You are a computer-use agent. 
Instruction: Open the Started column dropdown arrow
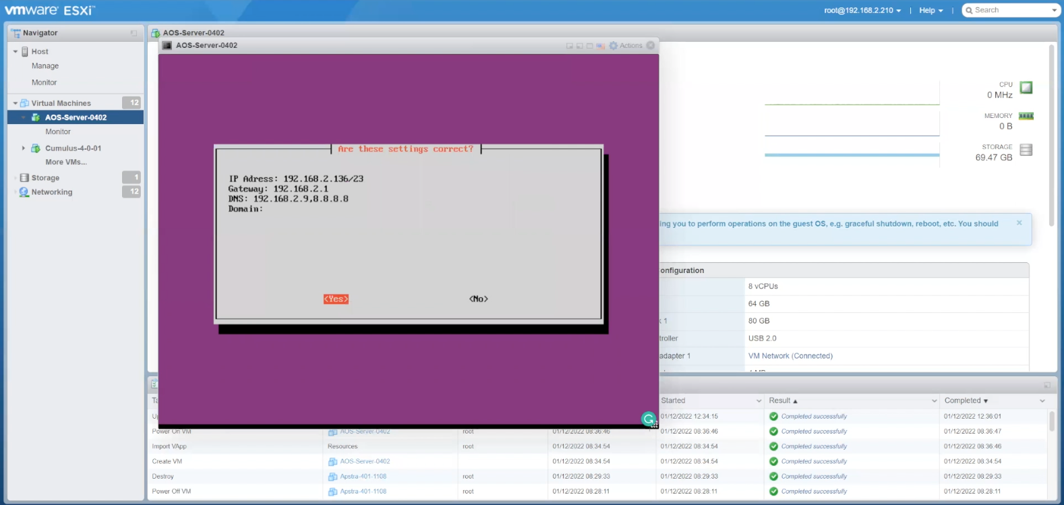tap(759, 401)
